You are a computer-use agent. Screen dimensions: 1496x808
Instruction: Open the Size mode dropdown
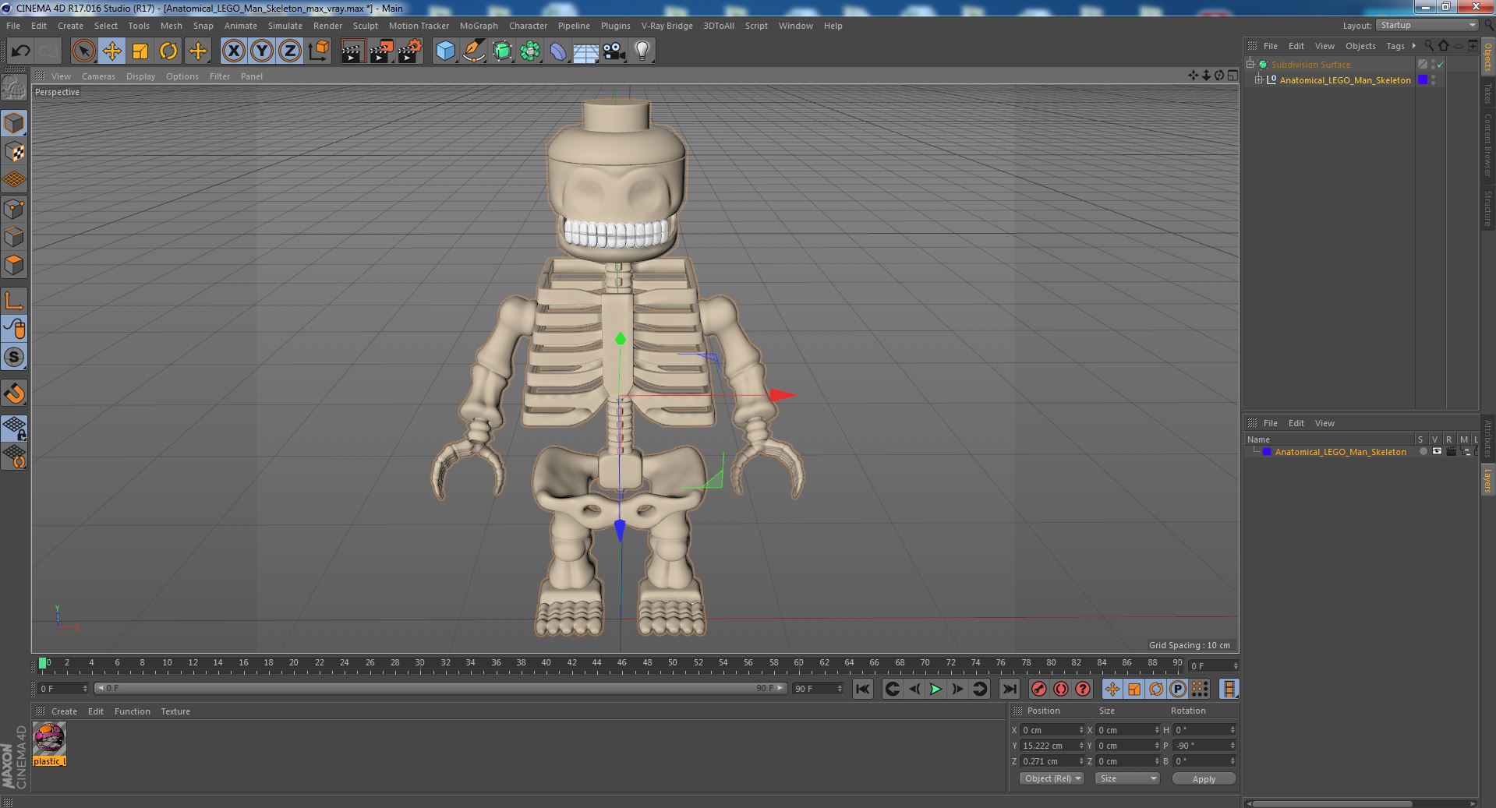(1126, 778)
